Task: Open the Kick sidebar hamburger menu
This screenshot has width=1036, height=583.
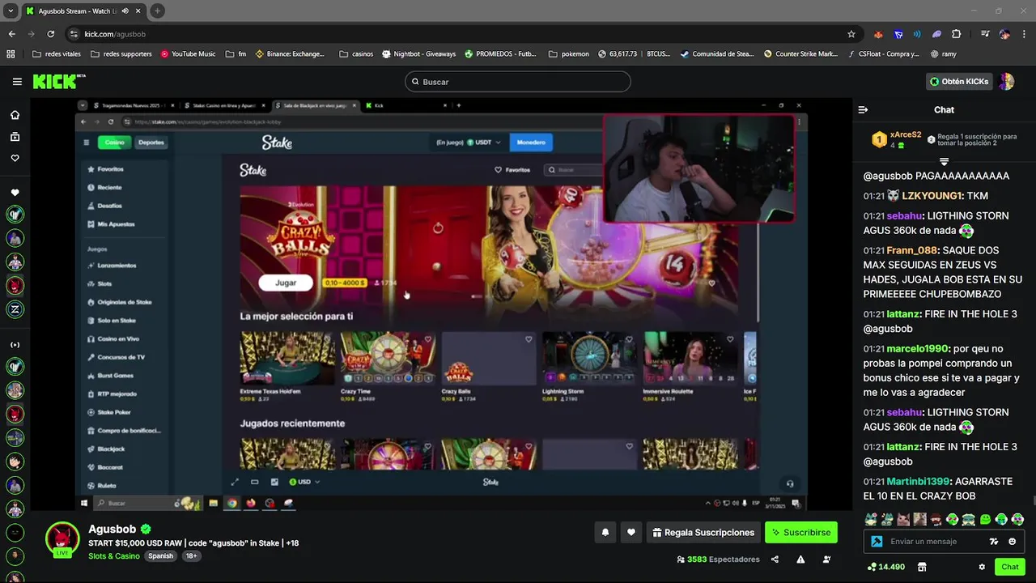Action: tap(17, 82)
